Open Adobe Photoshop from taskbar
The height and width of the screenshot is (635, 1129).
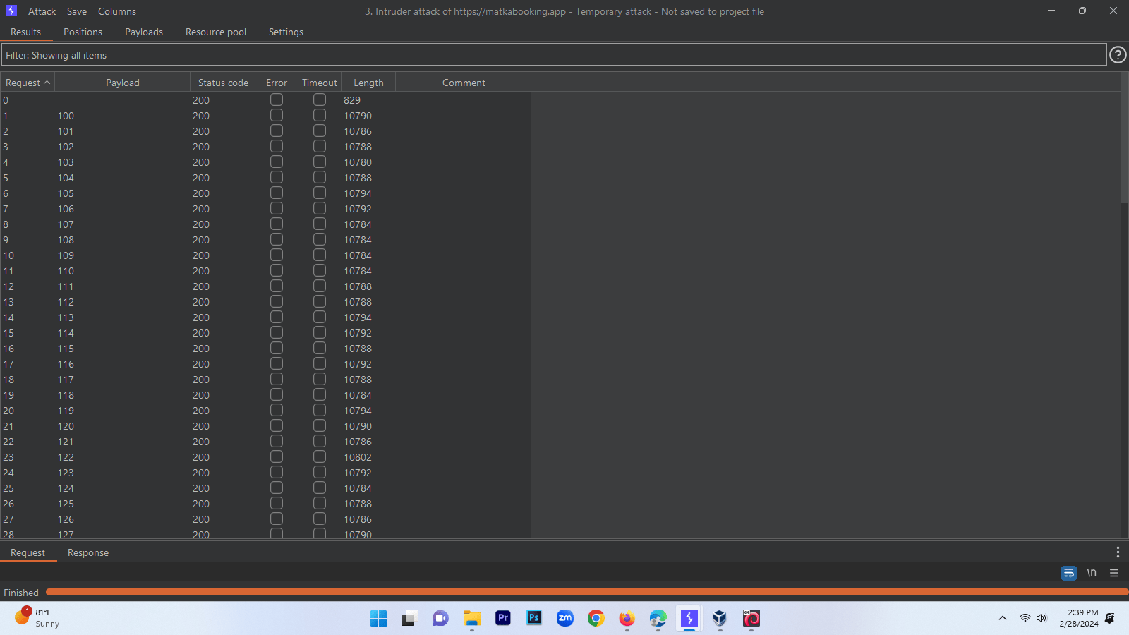point(534,619)
